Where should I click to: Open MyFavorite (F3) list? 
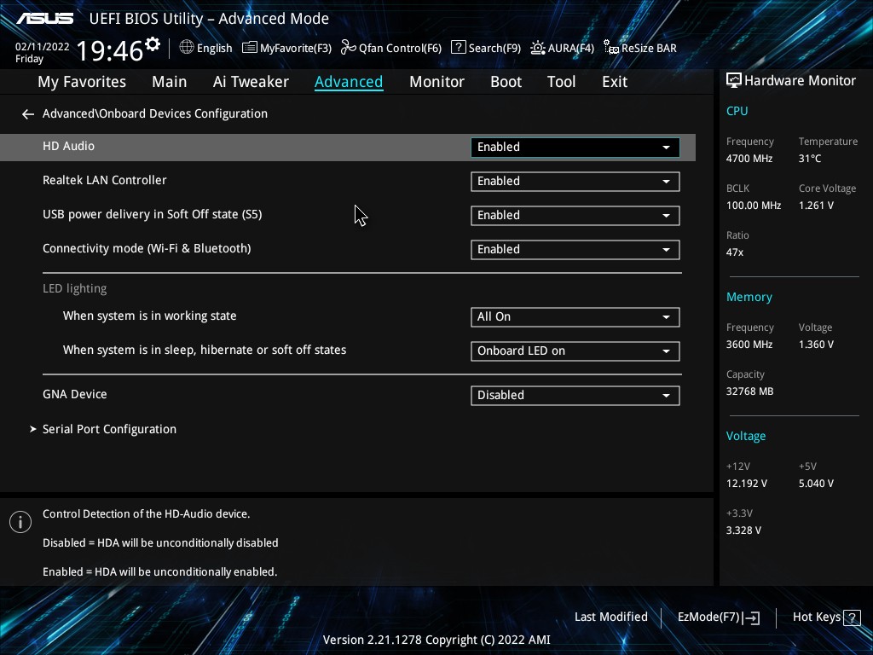point(286,48)
